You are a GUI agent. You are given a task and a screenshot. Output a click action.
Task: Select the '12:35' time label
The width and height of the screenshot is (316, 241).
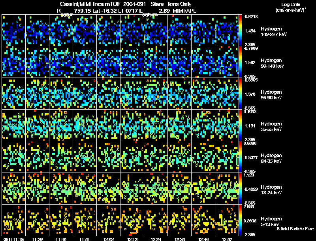pyautogui.click(x=180, y=239)
